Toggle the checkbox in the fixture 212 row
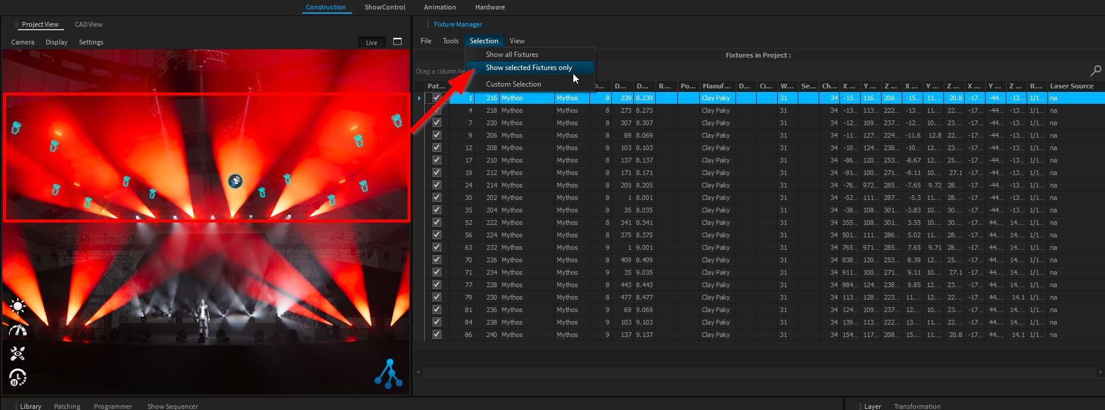 (x=437, y=173)
